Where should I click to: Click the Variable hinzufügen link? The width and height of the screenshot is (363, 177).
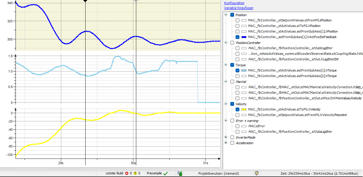(x=238, y=8)
